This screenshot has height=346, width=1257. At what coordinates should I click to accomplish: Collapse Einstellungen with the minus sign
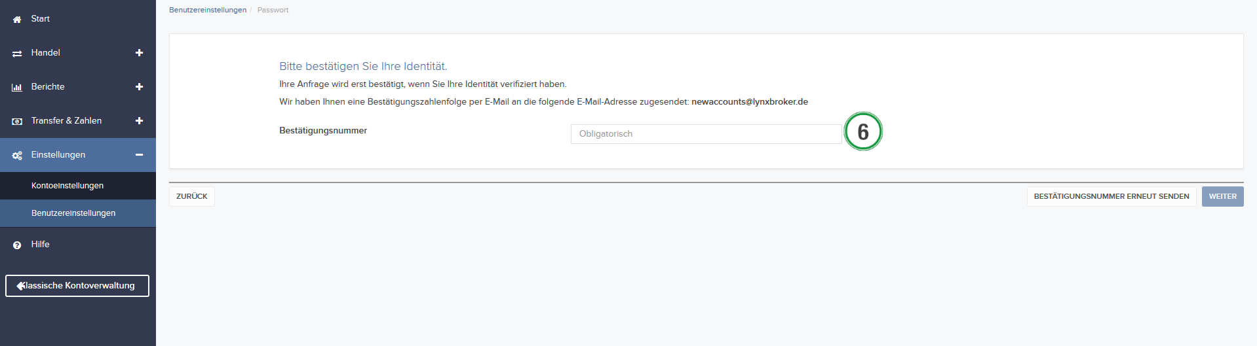(x=139, y=155)
